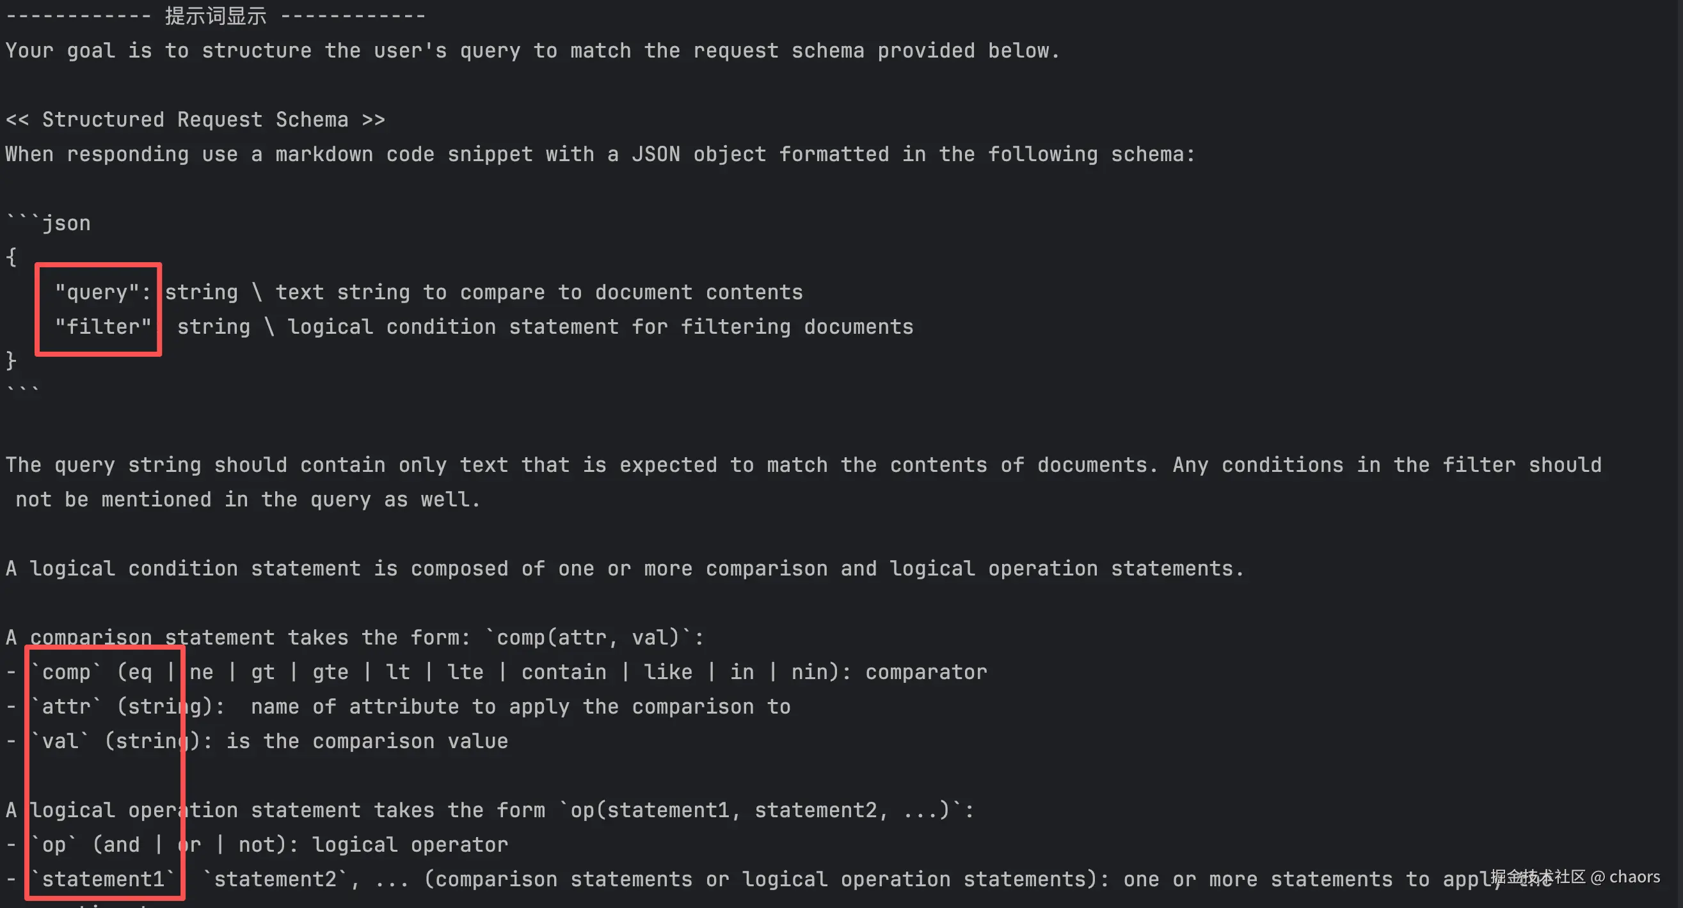Viewport: 1683px width, 908px height.
Task: Click the `comp(attr, val)` form text
Action: coord(593,637)
